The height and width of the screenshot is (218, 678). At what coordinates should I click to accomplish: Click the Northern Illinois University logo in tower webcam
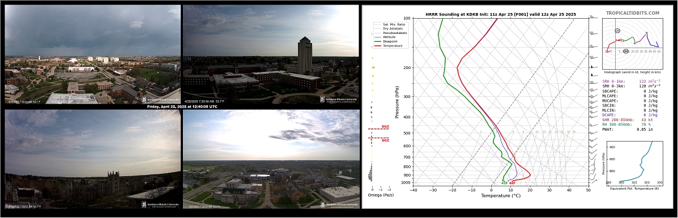coord(339,100)
